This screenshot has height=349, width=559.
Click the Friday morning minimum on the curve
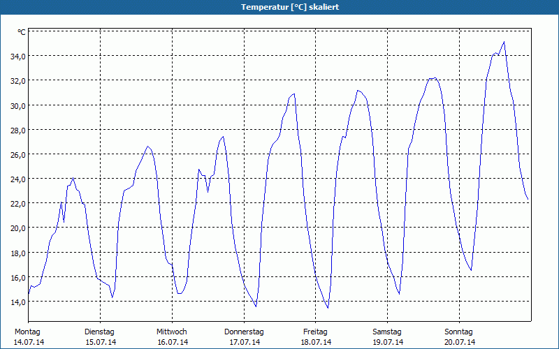(328, 308)
